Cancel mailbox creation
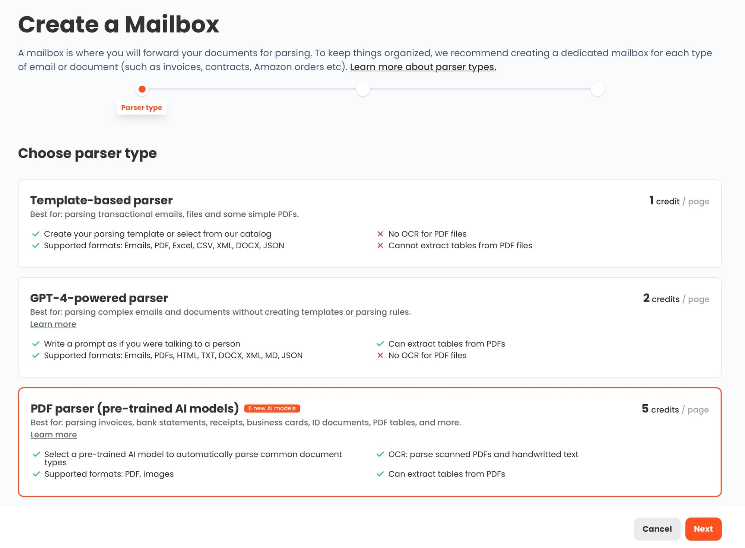 tap(657, 529)
